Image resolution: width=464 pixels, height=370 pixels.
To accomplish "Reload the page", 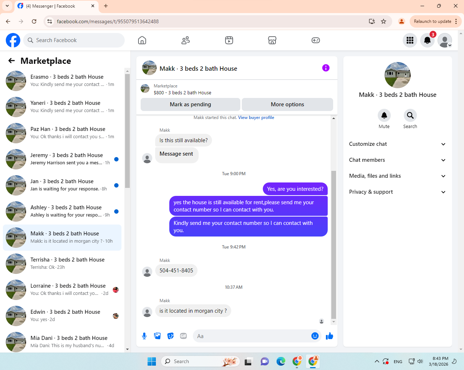I will point(34,21).
